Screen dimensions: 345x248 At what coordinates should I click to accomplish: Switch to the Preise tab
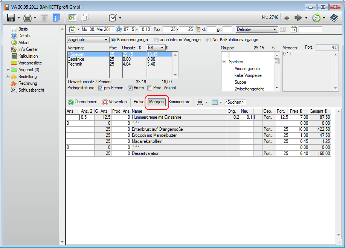coord(139,102)
